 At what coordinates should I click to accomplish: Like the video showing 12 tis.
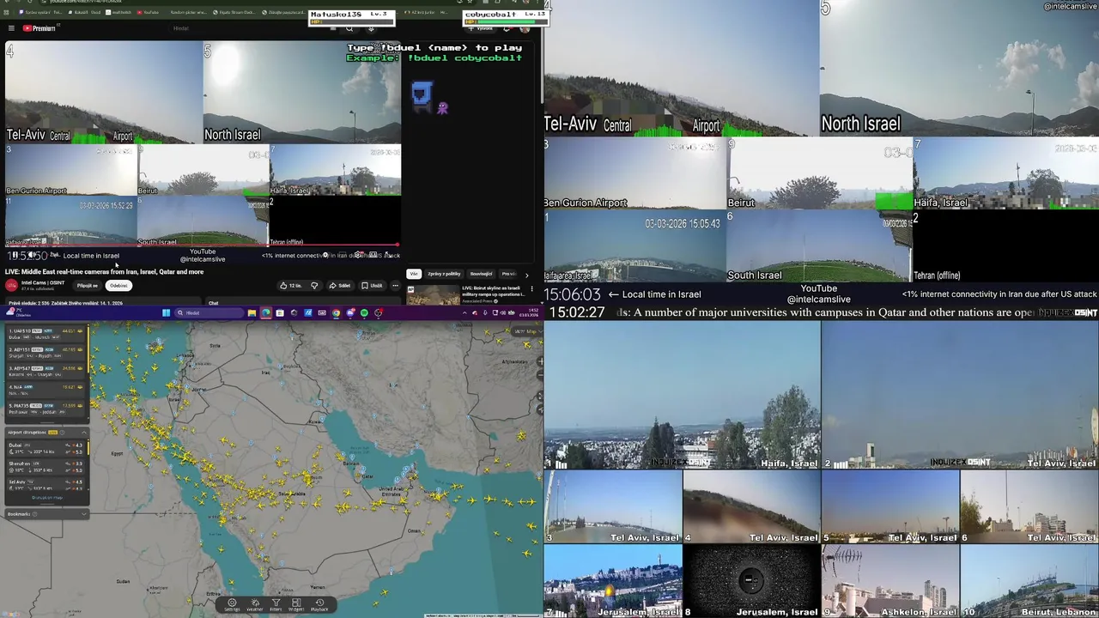[291, 285]
